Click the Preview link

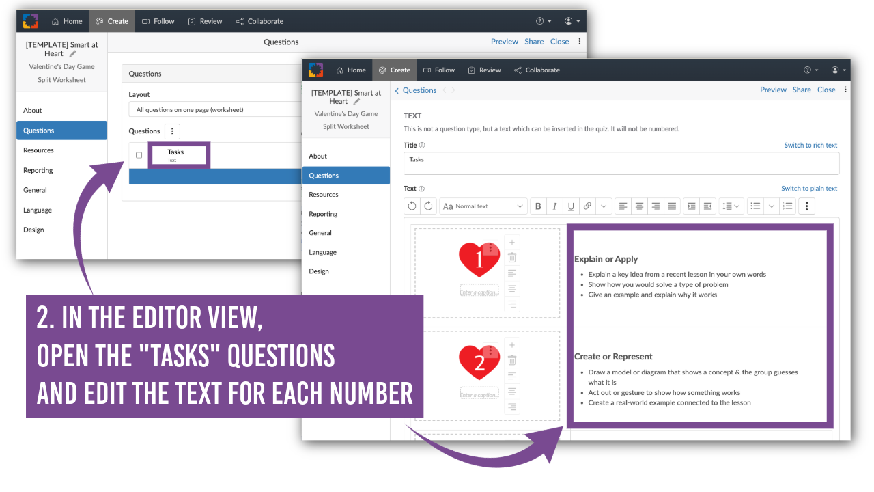(773, 90)
